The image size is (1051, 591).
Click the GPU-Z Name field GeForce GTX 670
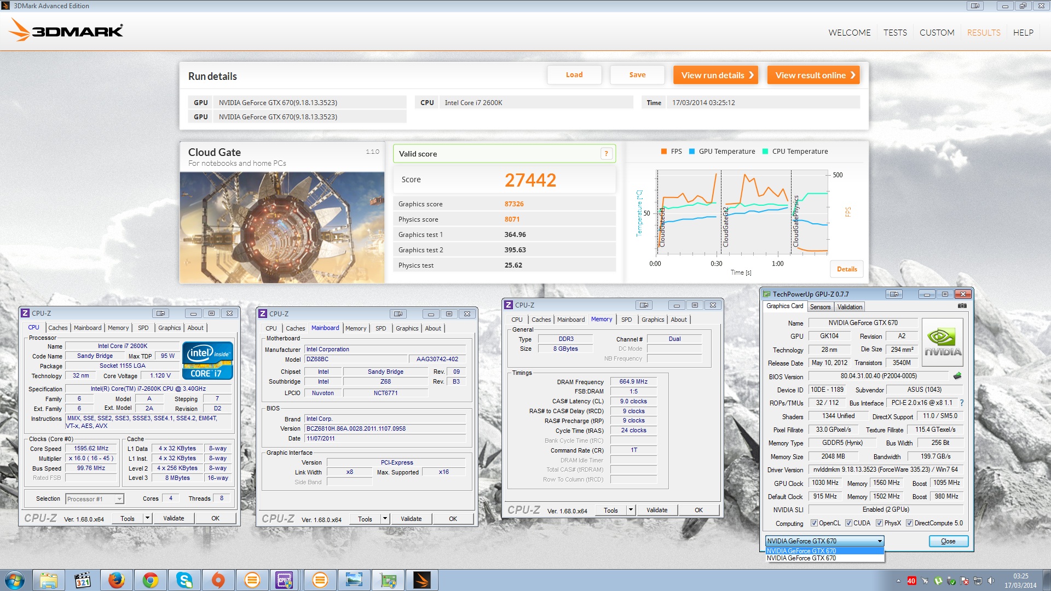point(863,323)
